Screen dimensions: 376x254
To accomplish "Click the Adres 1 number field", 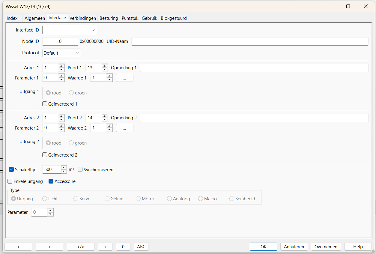I will pos(50,68).
